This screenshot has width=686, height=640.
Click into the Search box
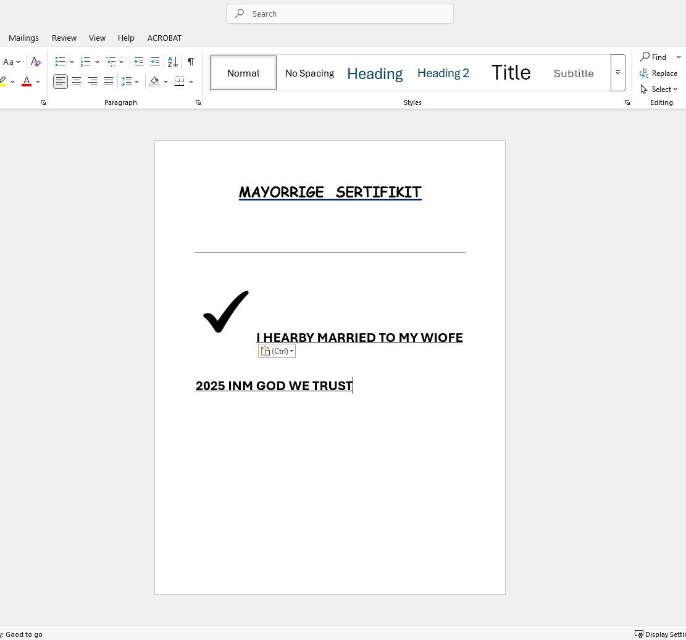pyautogui.click(x=340, y=14)
